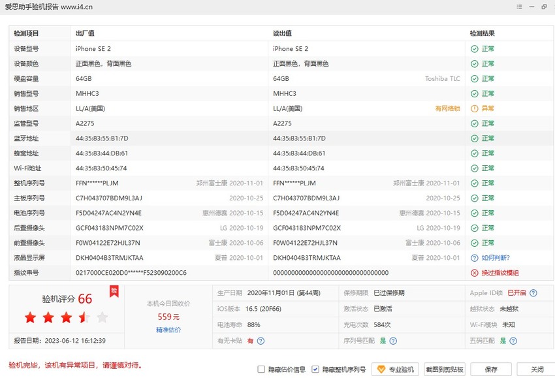Screen dimensions: 555x378
Task: Click the orange 异常 result for 销售地区
Action: point(488,108)
